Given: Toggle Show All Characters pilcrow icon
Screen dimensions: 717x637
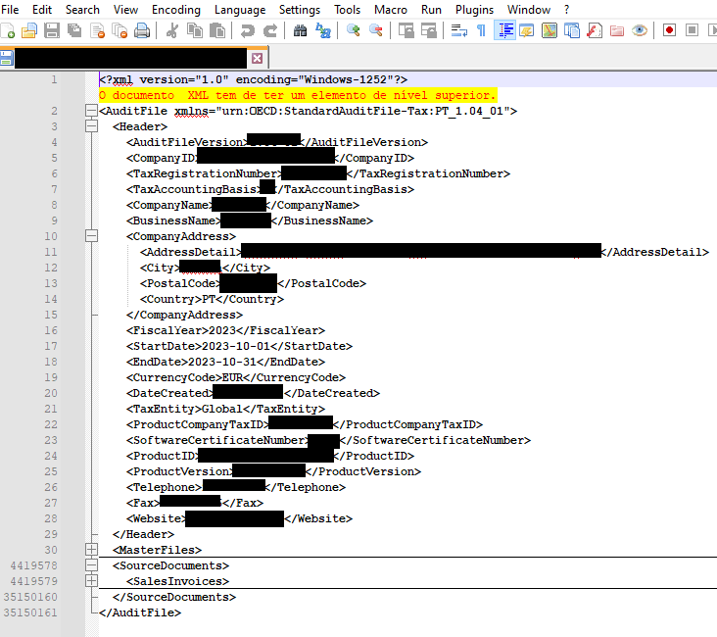Looking at the screenshot, I should tap(481, 30).
